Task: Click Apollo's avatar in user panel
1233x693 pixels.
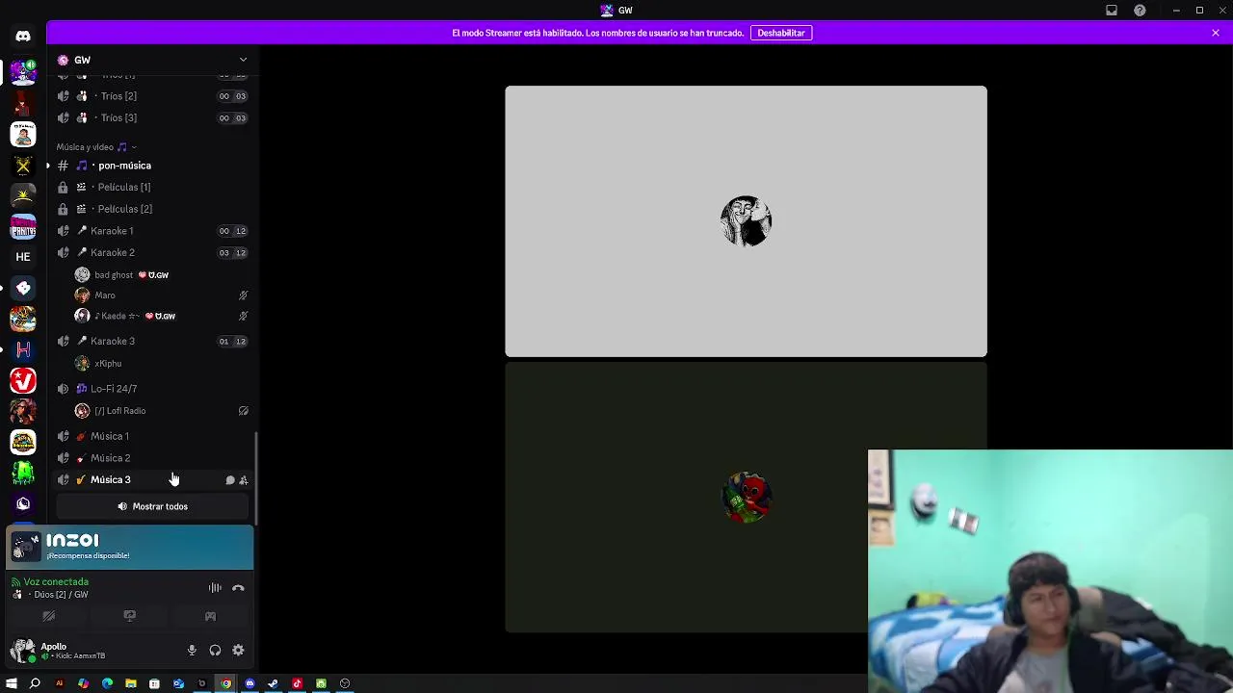Action: pos(22,651)
